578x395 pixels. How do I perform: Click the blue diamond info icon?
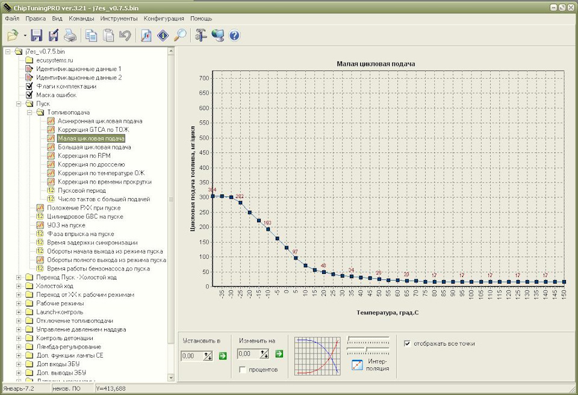pos(163,36)
